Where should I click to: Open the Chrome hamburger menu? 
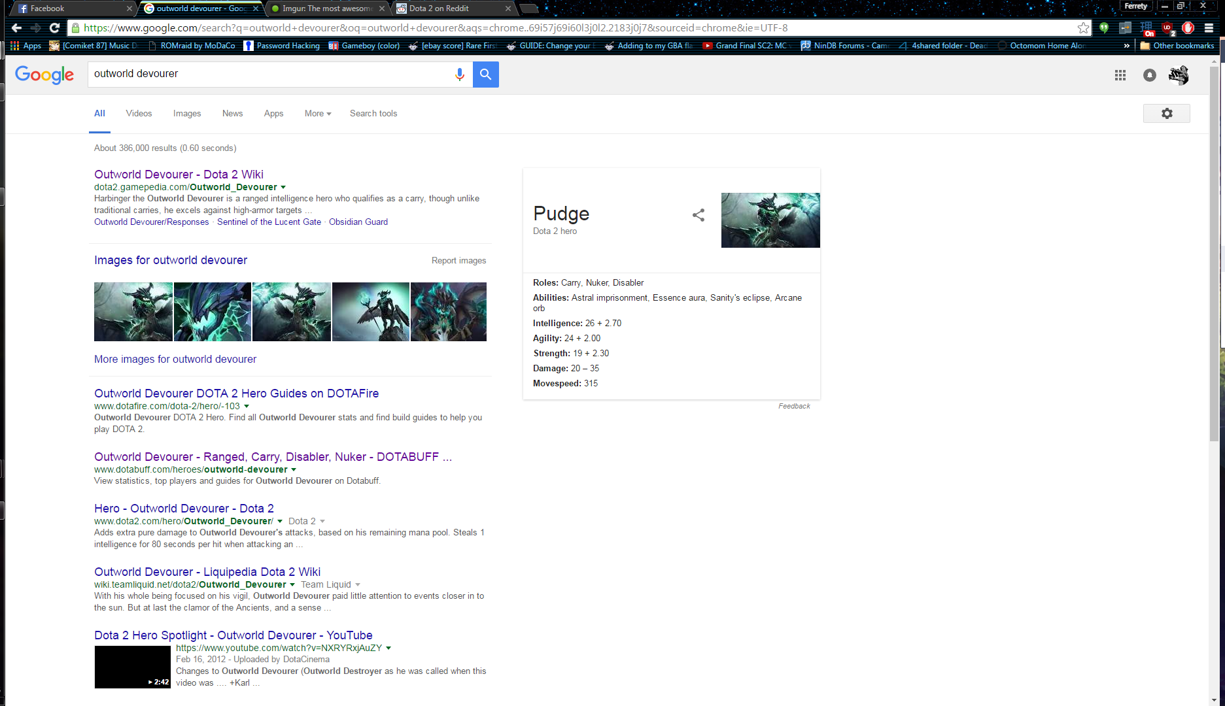click(1209, 28)
